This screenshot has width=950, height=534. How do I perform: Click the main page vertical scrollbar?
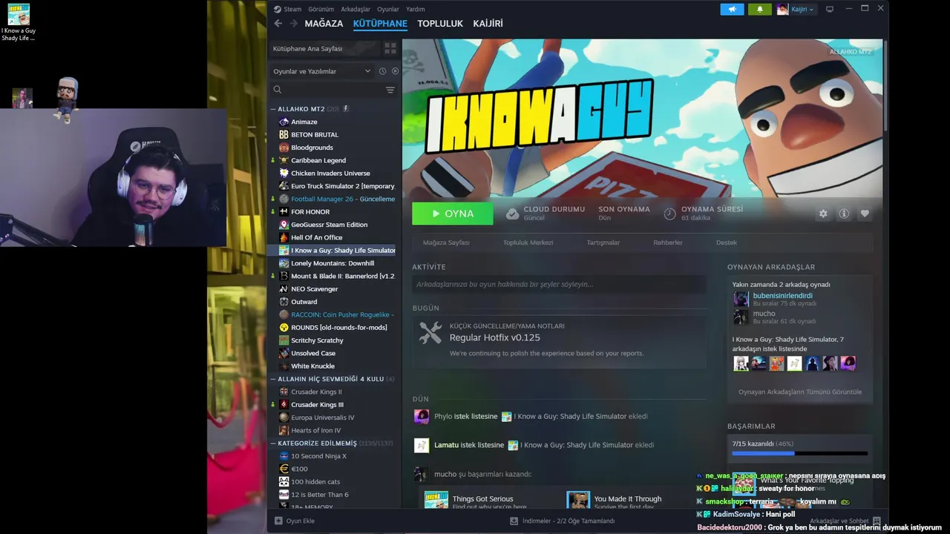pyautogui.click(x=885, y=88)
